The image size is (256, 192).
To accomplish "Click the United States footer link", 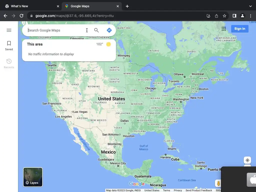I will point(152,190).
